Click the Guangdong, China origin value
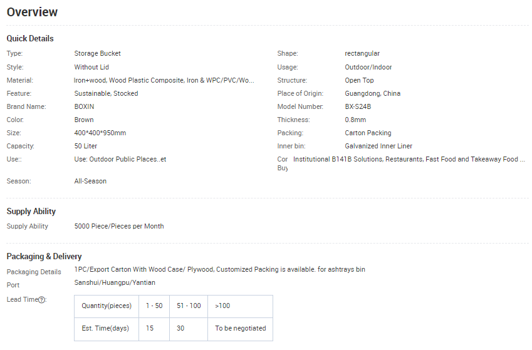 tap(372, 93)
